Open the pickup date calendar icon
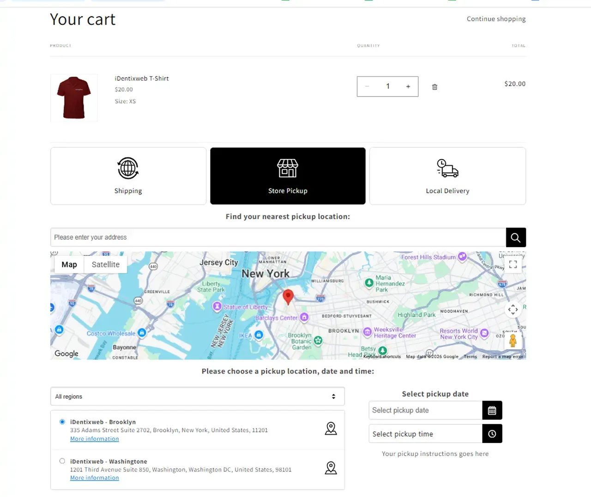Image resolution: width=591 pixels, height=497 pixels. click(x=492, y=410)
